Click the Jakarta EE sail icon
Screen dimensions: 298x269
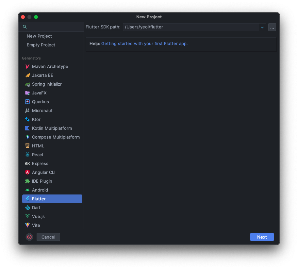tap(27, 75)
